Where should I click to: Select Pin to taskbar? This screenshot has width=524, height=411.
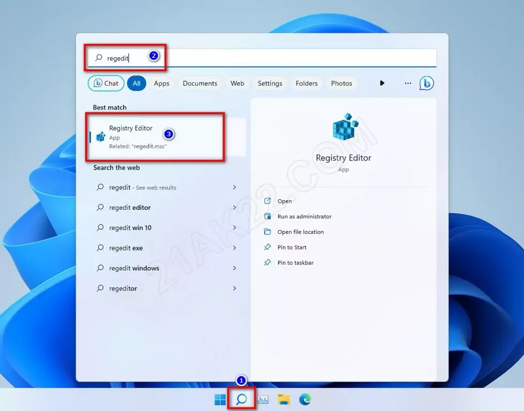pyautogui.click(x=295, y=263)
